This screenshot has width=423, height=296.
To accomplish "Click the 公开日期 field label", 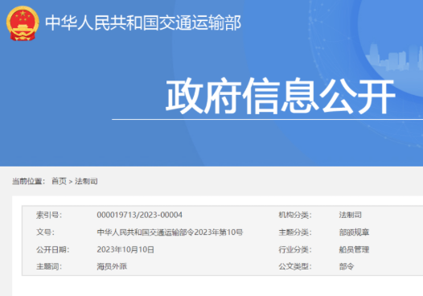I will click(x=52, y=249).
